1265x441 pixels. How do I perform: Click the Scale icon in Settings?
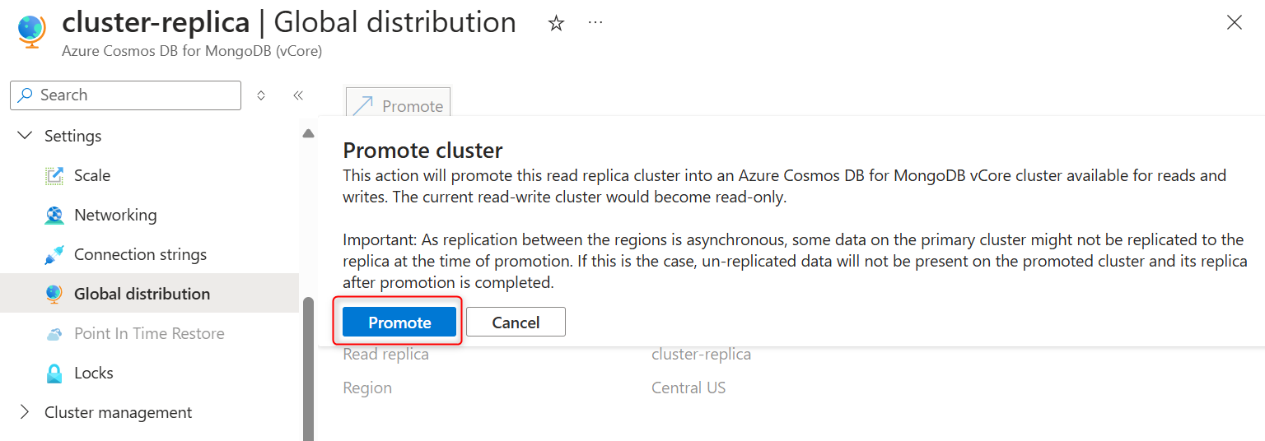pyautogui.click(x=54, y=175)
